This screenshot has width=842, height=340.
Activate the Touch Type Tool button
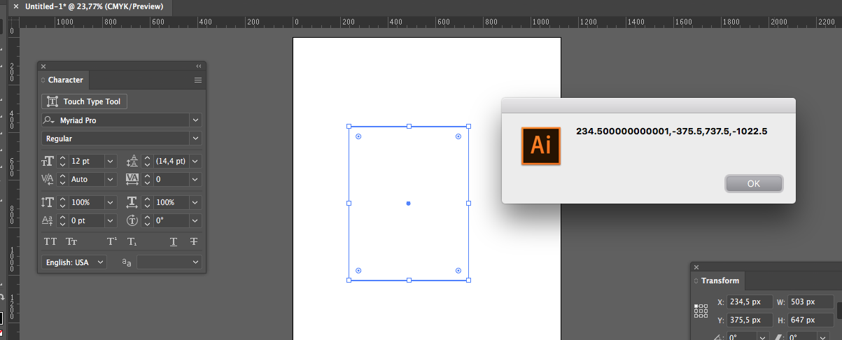point(85,101)
